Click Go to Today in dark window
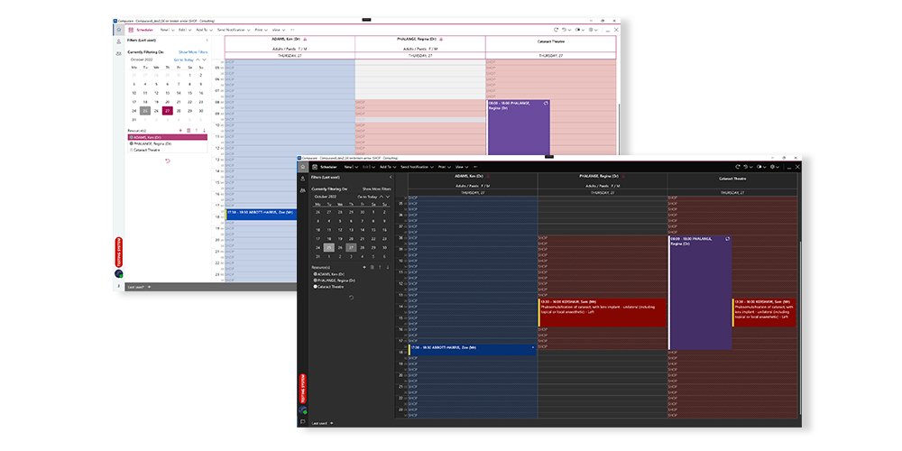The width and height of the screenshot is (902, 451). tap(367, 197)
